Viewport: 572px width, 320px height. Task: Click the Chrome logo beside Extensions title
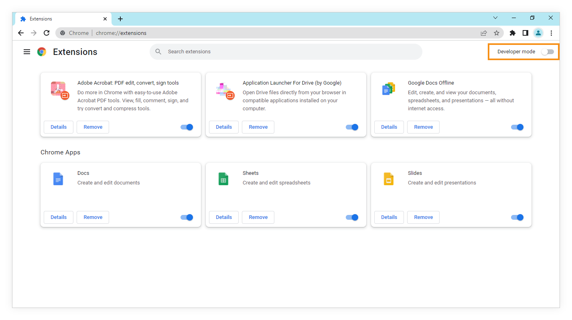pyautogui.click(x=42, y=52)
